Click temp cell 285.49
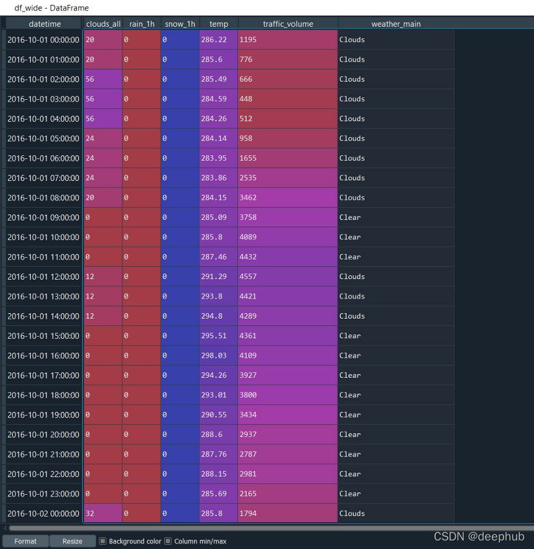The image size is (534, 549). tap(218, 79)
